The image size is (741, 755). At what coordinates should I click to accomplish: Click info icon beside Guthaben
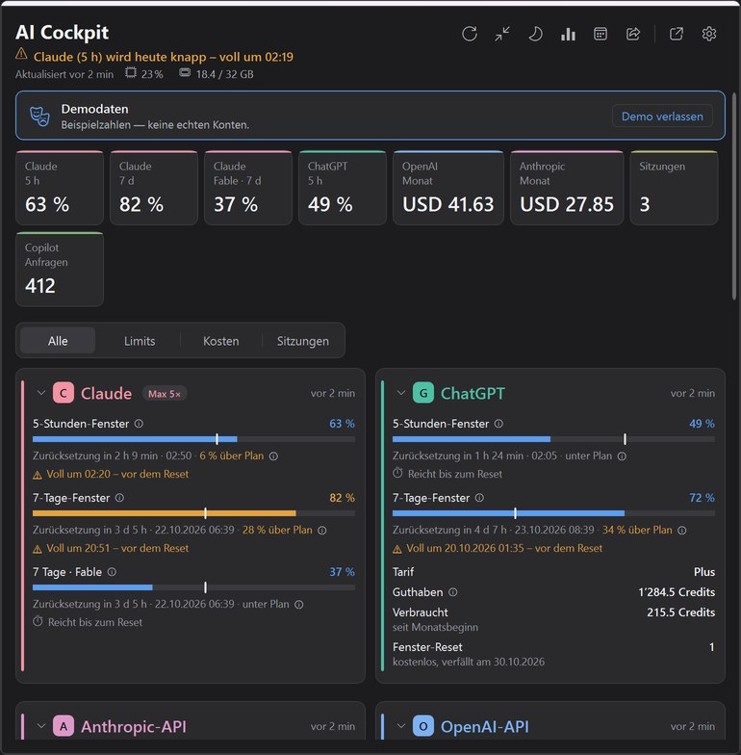452,592
